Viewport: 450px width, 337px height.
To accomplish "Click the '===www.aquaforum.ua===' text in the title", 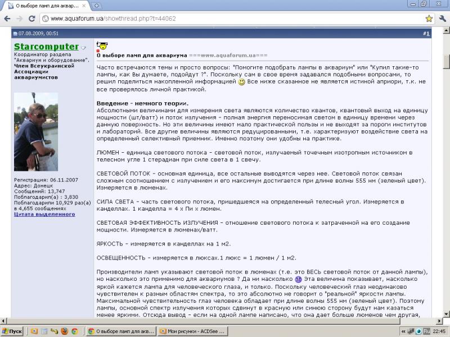I will (x=228, y=55).
